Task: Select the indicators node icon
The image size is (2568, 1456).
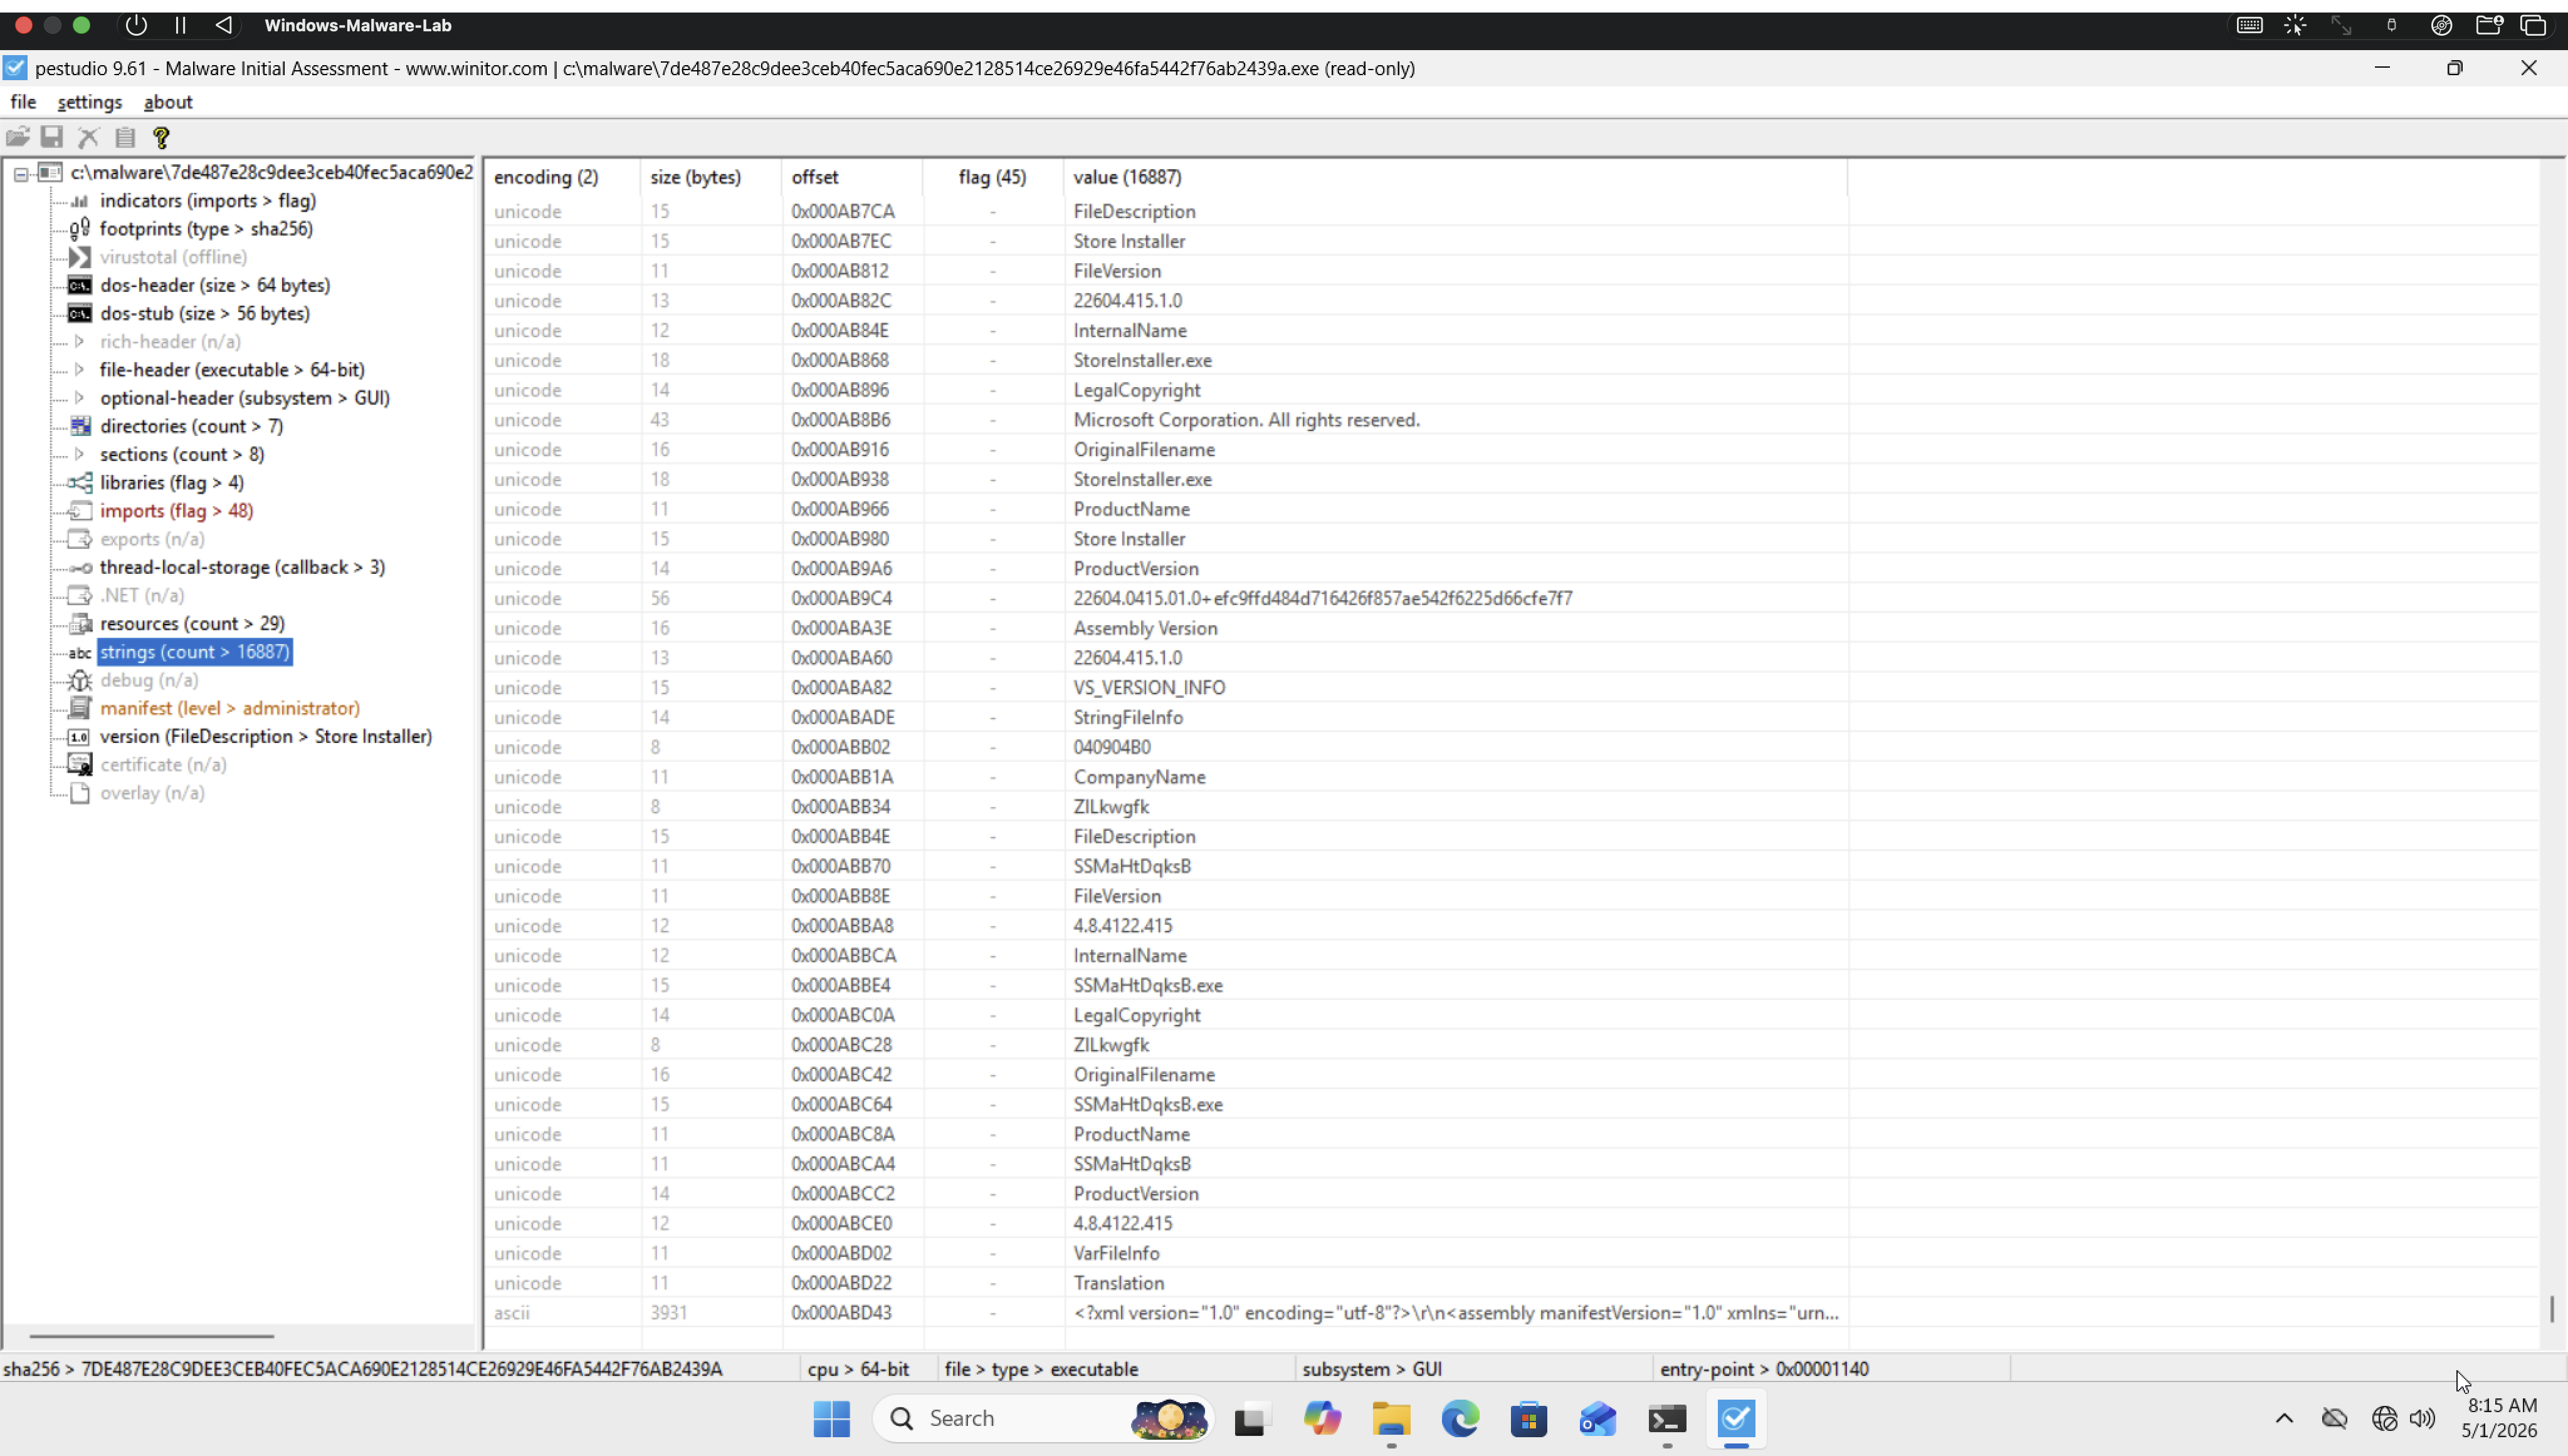Action: click(x=80, y=201)
